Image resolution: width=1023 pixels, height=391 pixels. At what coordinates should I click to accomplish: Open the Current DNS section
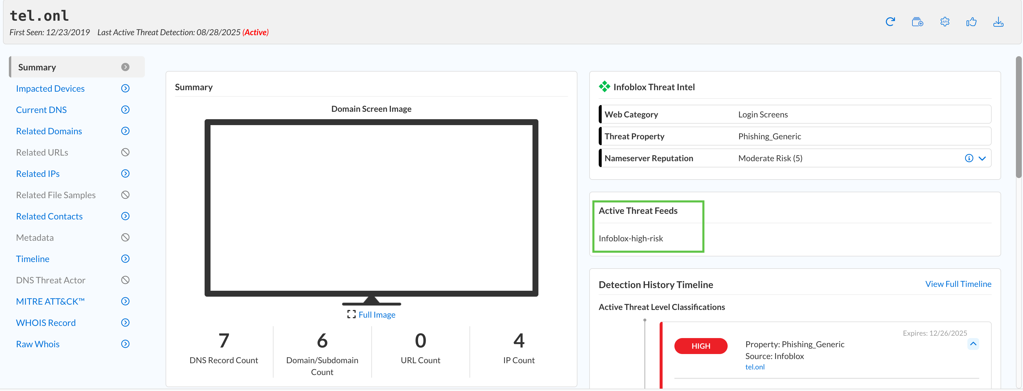pos(41,110)
